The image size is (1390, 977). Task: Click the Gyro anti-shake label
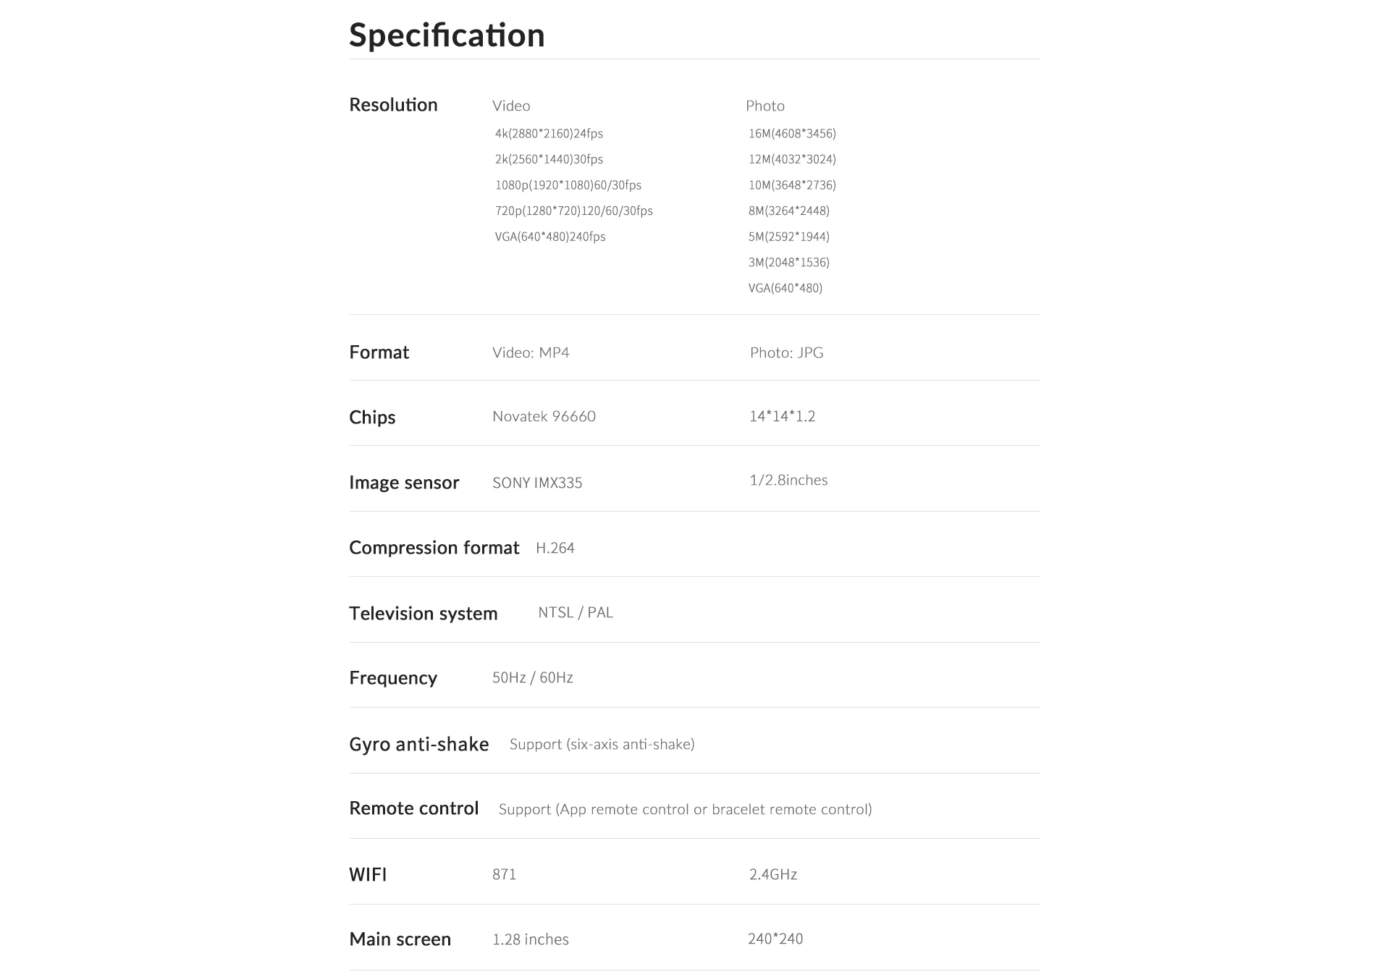pyautogui.click(x=418, y=745)
